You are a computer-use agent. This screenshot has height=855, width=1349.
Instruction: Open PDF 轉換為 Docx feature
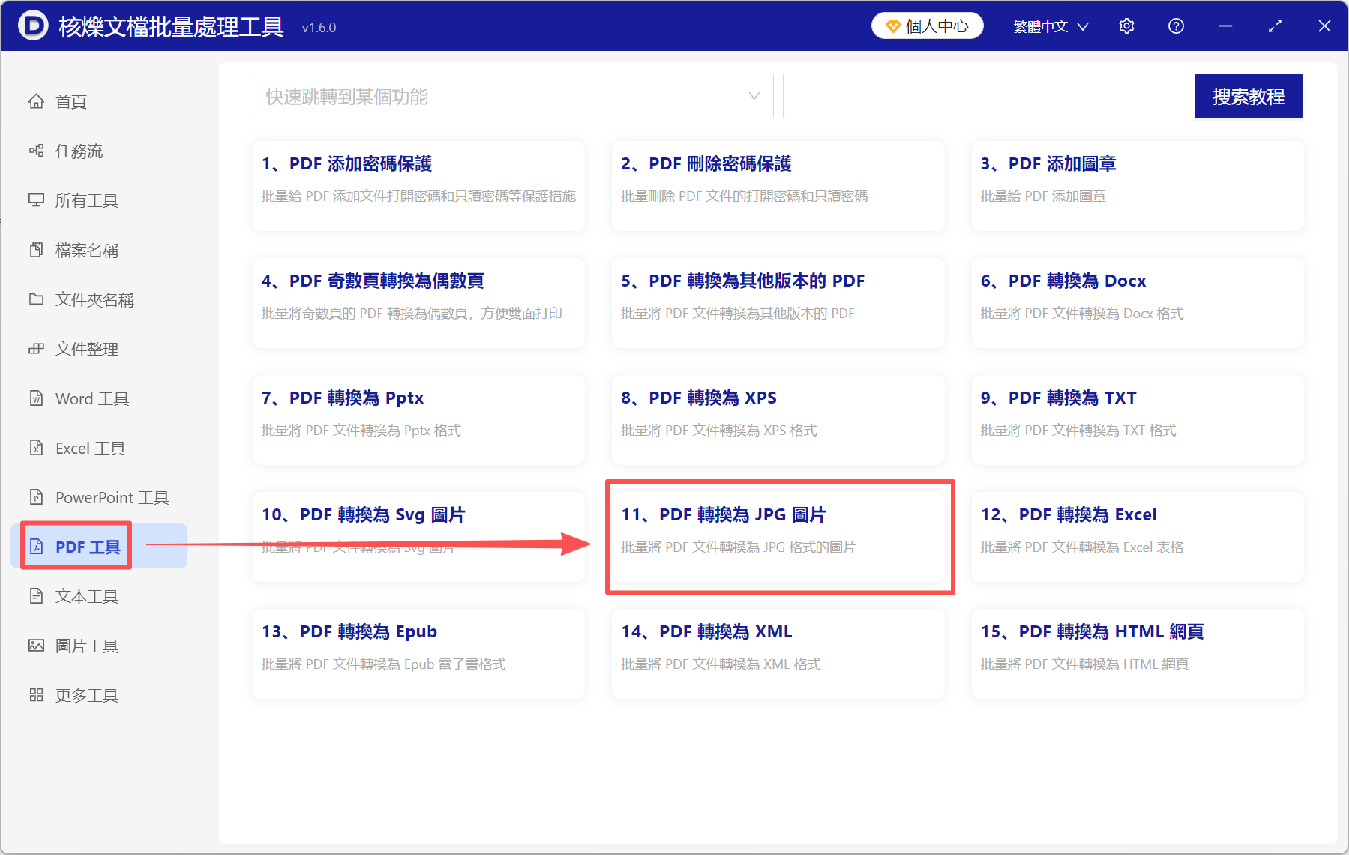click(1137, 303)
